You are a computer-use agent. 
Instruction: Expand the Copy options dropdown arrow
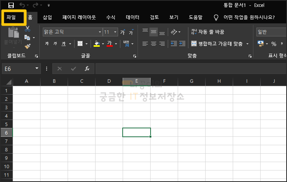tap(34, 38)
